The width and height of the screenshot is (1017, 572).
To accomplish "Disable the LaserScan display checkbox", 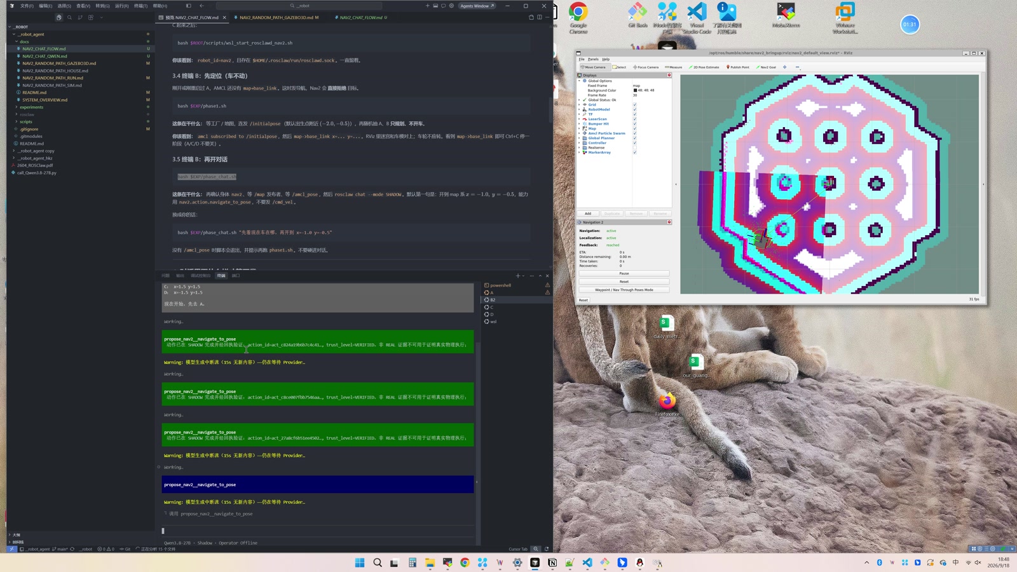I will [x=634, y=119].
